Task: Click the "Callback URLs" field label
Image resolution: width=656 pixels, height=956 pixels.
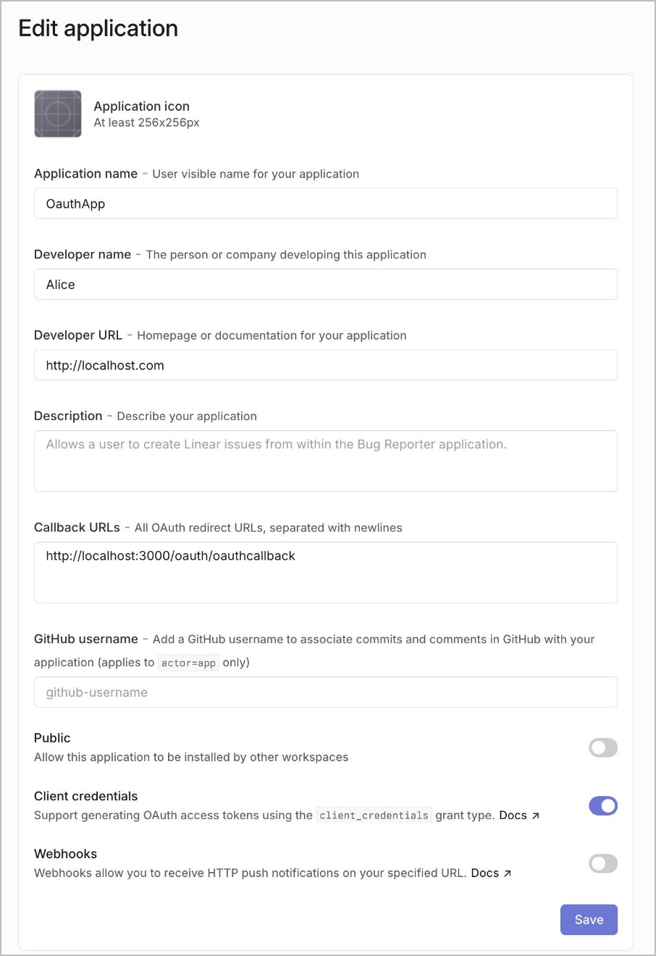Action: pos(77,527)
